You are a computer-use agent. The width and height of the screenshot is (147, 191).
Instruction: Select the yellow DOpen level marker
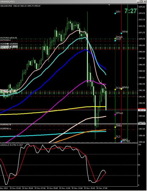tap(115, 90)
